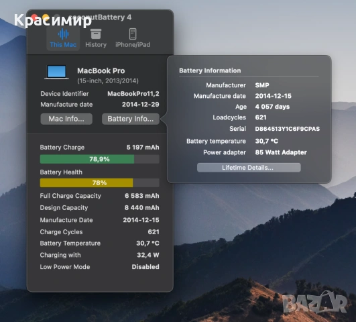The image size is (356, 322).
Task: Select the 32,4 W charging value
Action: pos(147,255)
